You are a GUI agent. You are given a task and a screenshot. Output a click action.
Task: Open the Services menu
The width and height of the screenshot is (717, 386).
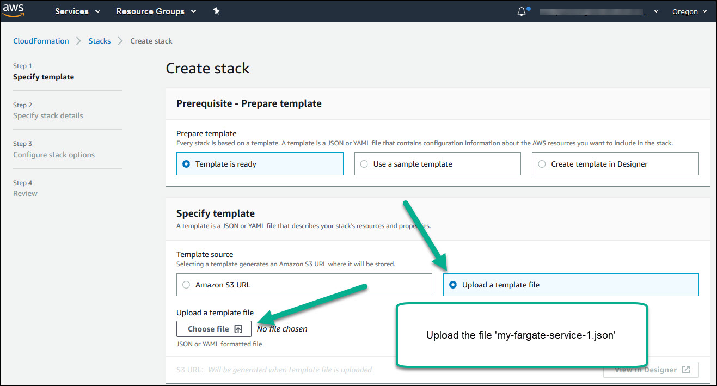pyautogui.click(x=77, y=11)
